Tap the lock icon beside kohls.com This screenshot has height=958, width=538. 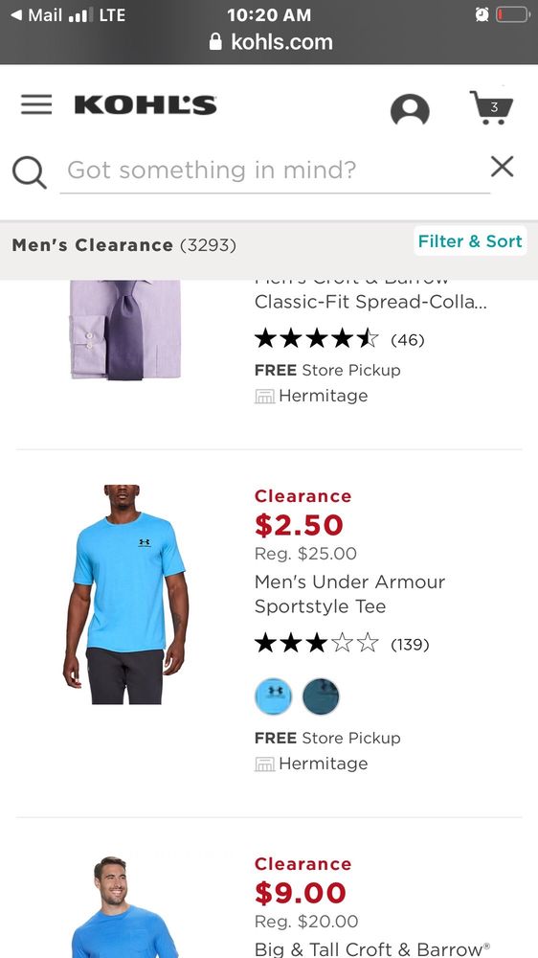[x=215, y=41]
